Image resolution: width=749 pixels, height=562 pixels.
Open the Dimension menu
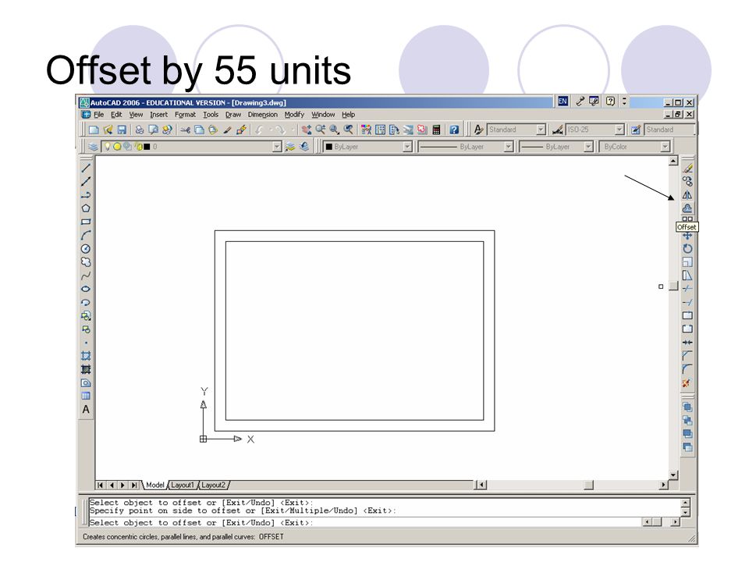[262, 115]
